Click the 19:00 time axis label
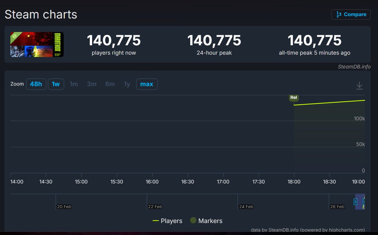This screenshot has height=235, width=378. pos(358,182)
